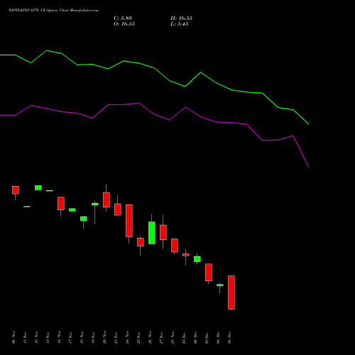The height and width of the screenshot is (355, 355).
Task: Click the green candle for 02 Dec
Action: point(197,259)
